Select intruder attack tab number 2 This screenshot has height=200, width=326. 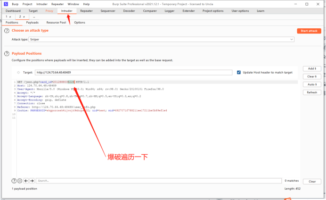[x=20, y=17]
